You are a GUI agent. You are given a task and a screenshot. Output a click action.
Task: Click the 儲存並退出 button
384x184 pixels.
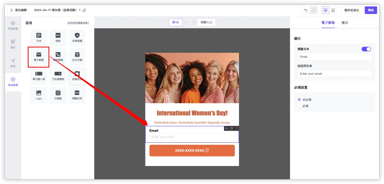pyautogui.click(x=351, y=10)
